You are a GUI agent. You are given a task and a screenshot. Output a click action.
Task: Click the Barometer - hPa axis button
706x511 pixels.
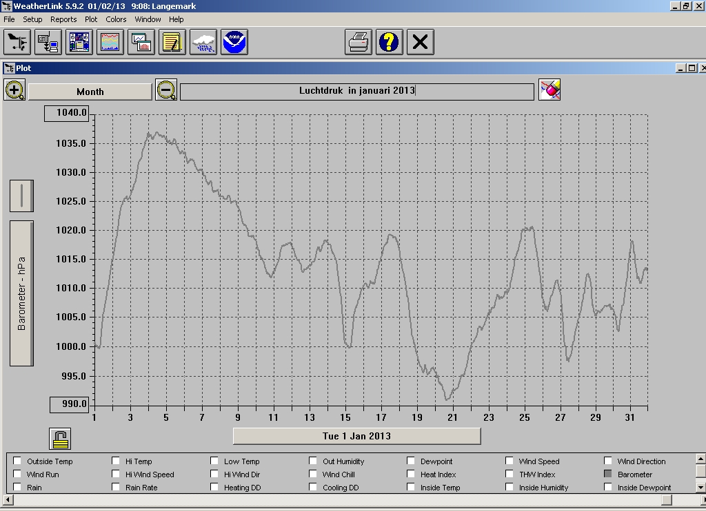[21, 293]
